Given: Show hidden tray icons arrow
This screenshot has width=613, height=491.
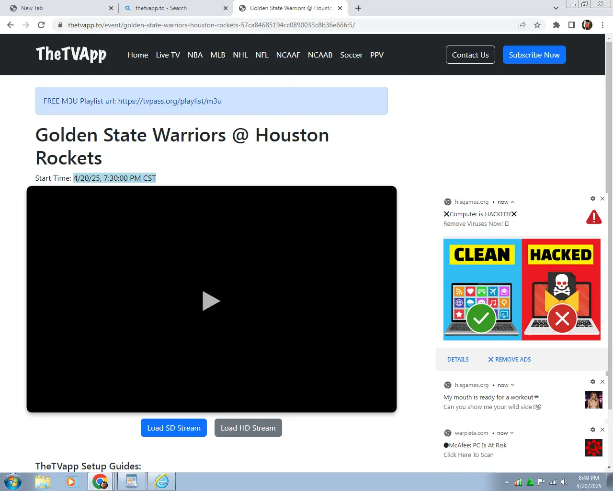Looking at the screenshot, I should pyautogui.click(x=507, y=482).
